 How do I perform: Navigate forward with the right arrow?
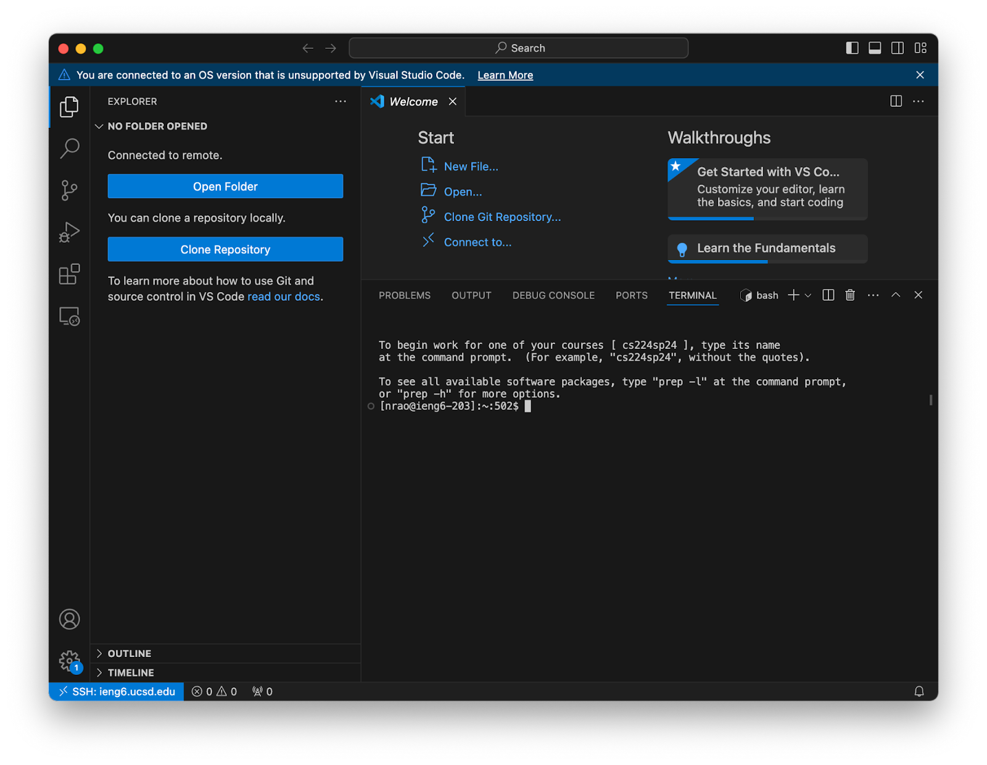[331, 48]
